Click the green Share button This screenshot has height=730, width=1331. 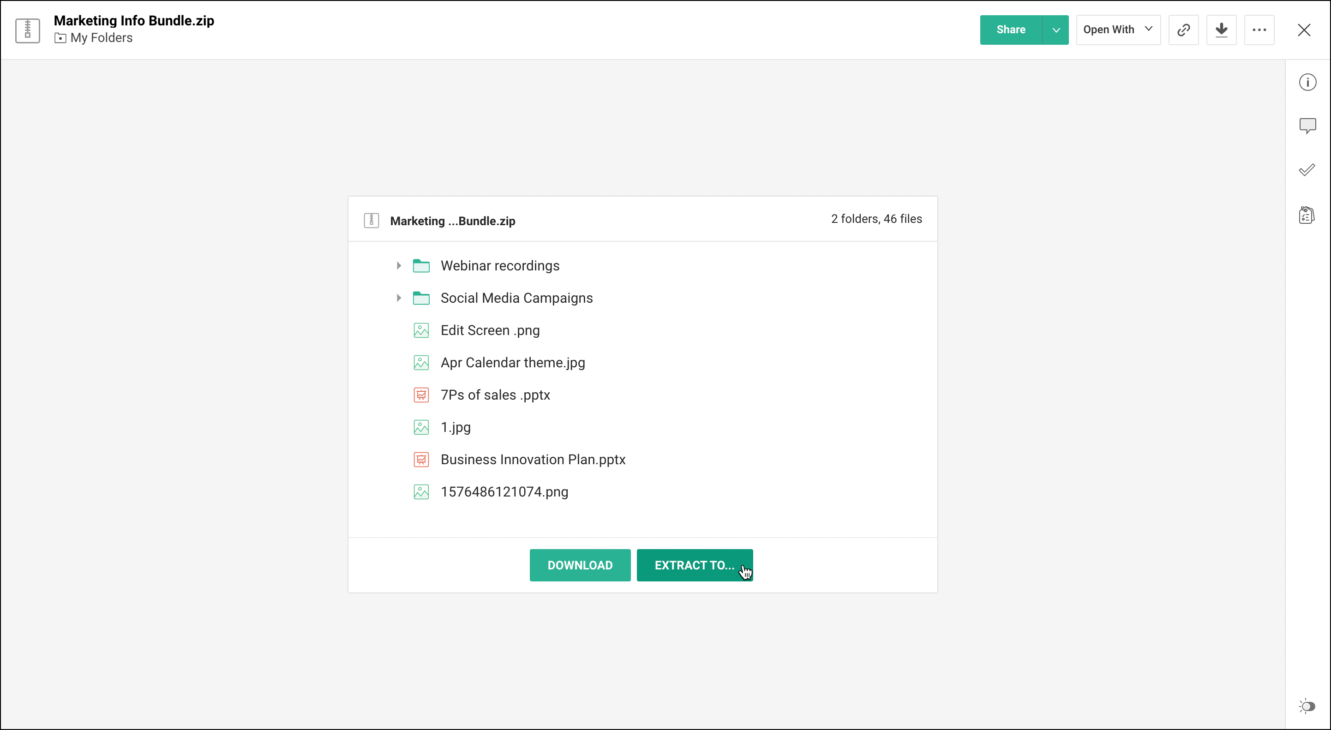tap(1011, 30)
